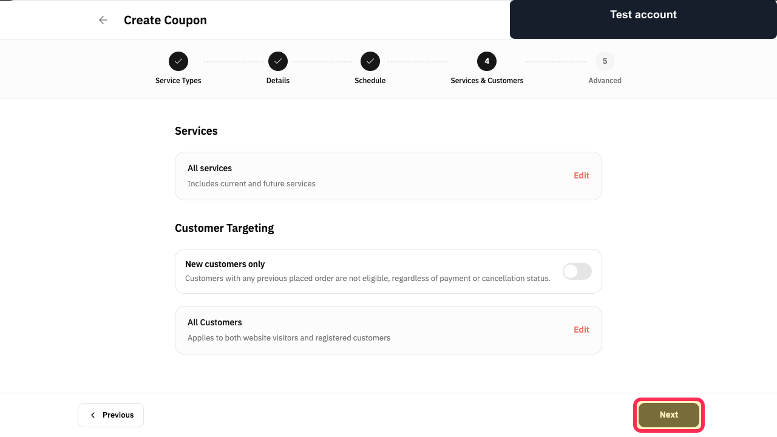Click the All services card

coord(388,176)
